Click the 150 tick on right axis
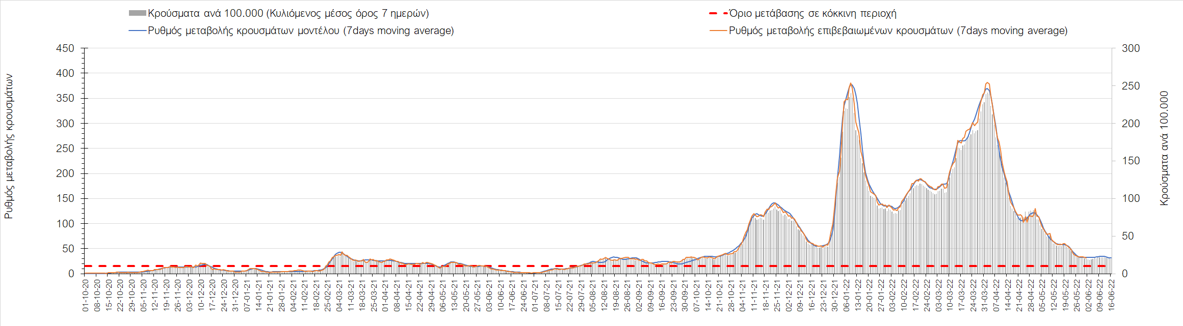The image size is (1183, 326). pos(1131,161)
